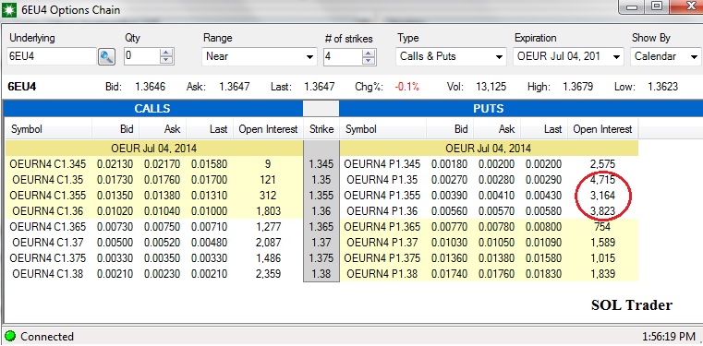
Task: Click put ask 0.01760 for P1.38
Action: [x=496, y=273]
